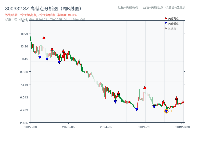Click the 2022-08 x-axis date label
This screenshot has width=204, height=153.
click(x=31, y=127)
